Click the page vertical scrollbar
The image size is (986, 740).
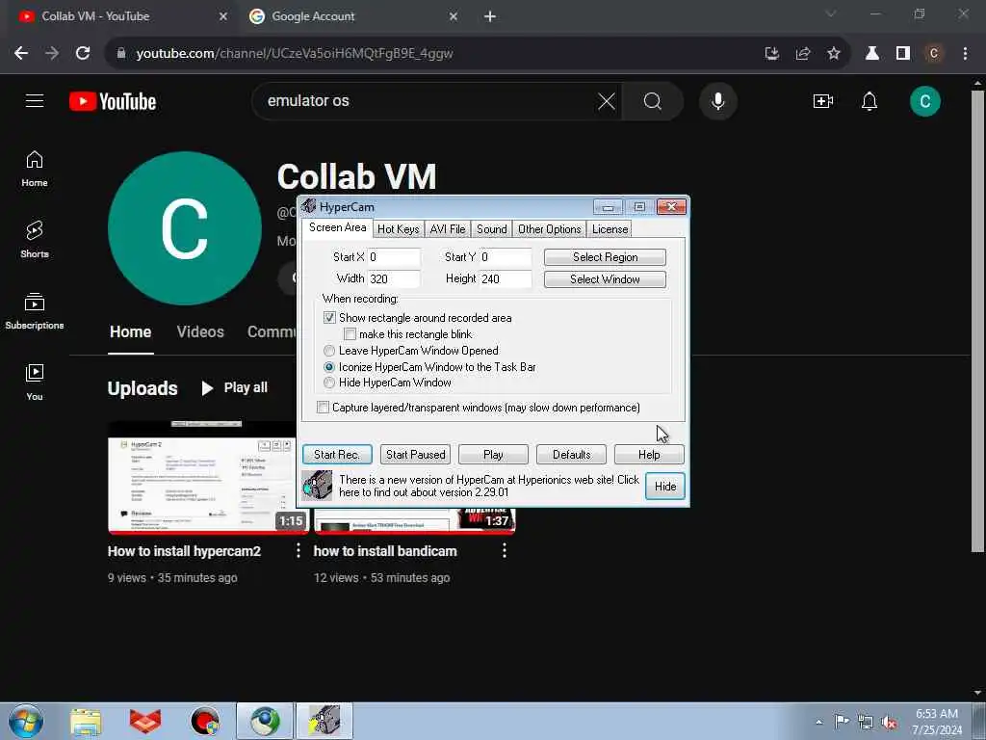977,321
